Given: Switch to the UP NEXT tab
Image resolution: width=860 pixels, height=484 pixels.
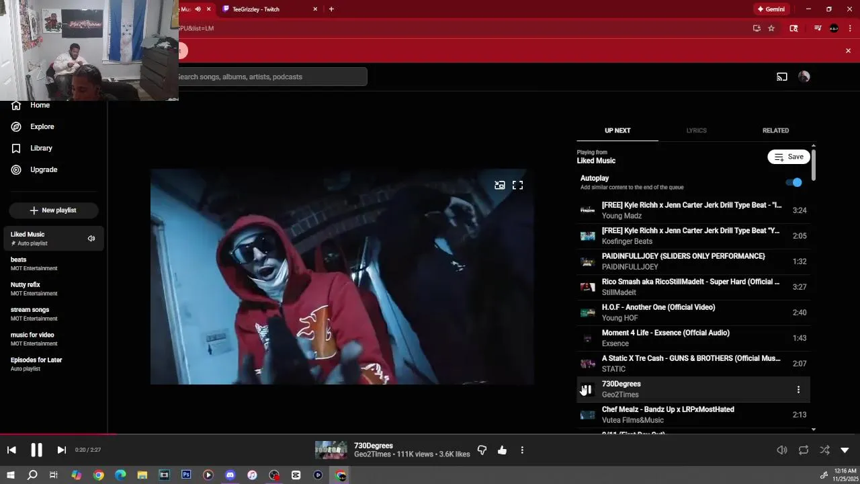Looking at the screenshot, I should (x=617, y=130).
